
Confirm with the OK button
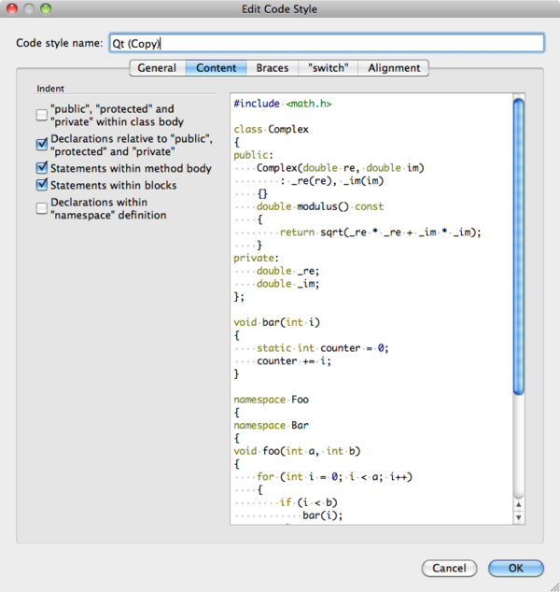515,568
